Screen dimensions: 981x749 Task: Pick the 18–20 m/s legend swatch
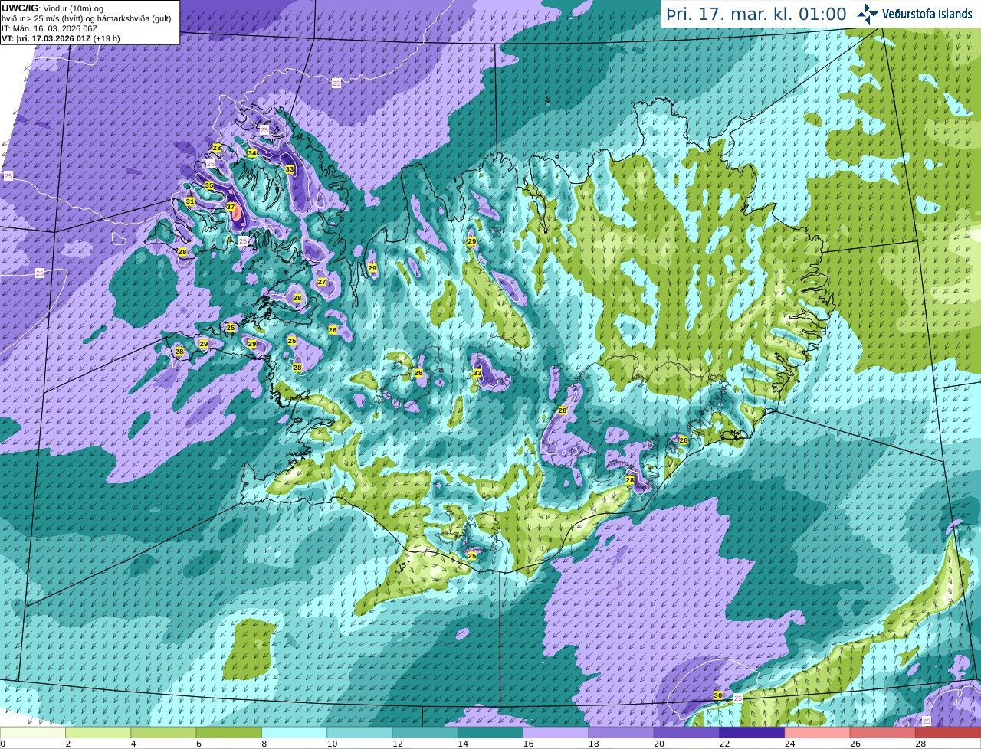tap(622, 733)
